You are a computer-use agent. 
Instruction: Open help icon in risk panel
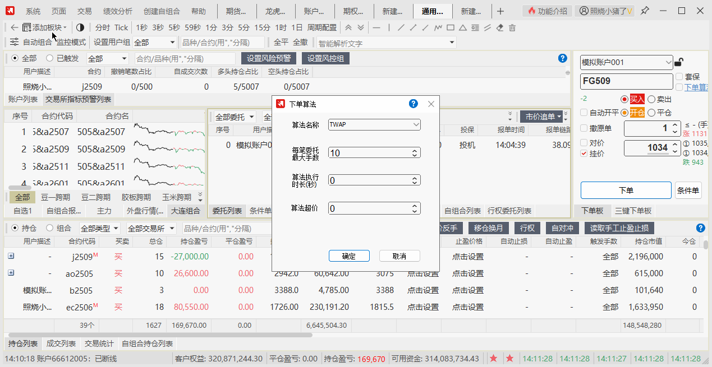(563, 58)
